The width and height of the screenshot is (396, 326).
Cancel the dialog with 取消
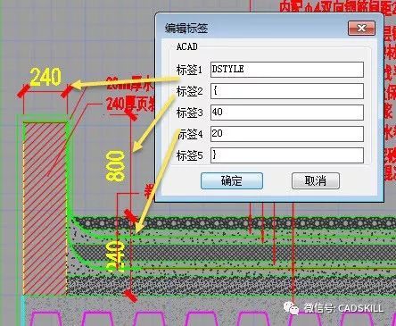point(316,180)
